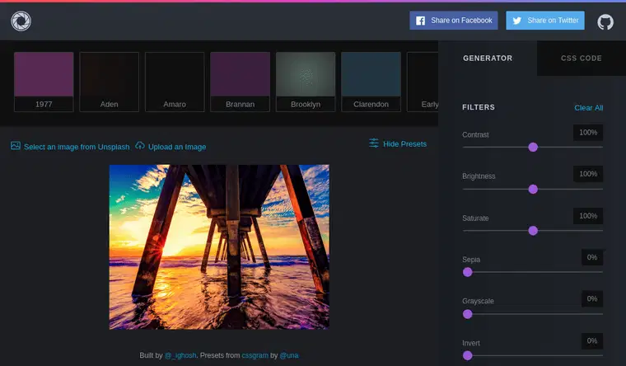Click the Contrast label
Viewport: 626px width, 366px height.
(x=475, y=134)
